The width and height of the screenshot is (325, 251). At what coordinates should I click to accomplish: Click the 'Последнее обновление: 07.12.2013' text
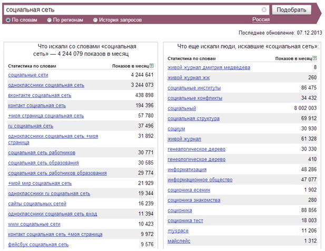280,33
